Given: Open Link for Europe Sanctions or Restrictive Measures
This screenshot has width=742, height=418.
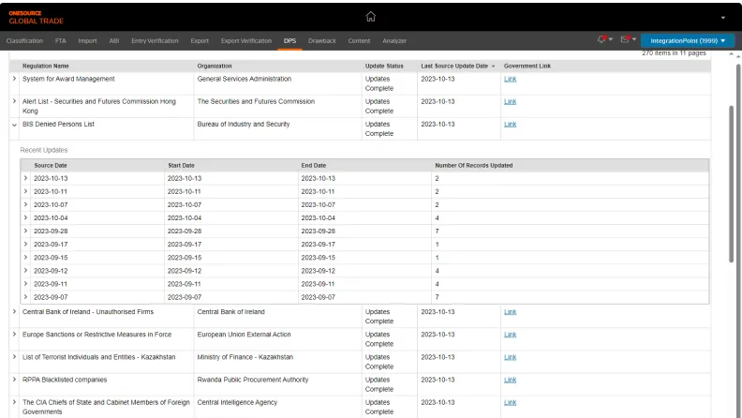Looking at the screenshot, I should (510, 335).
